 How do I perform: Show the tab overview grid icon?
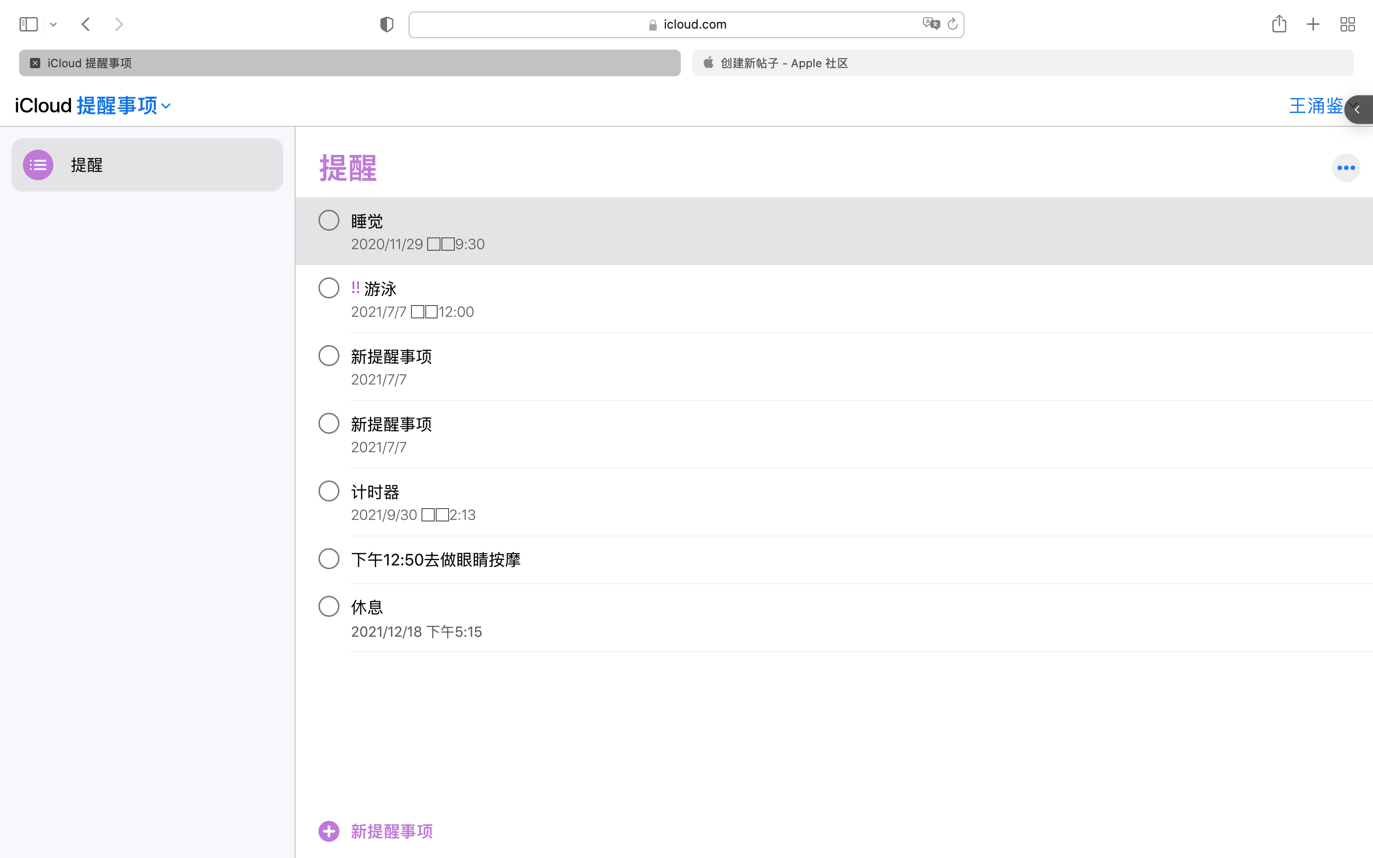(x=1347, y=24)
